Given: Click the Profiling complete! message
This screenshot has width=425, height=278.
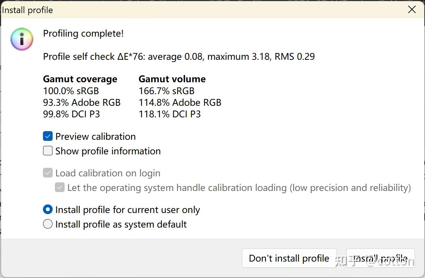Looking at the screenshot, I should [x=83, y=34].
